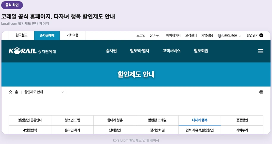
Task: Click 팝업열기 text button
Action: (252, 35)
